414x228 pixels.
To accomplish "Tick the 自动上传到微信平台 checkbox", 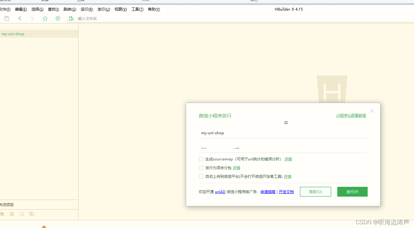I will point(201,177).
